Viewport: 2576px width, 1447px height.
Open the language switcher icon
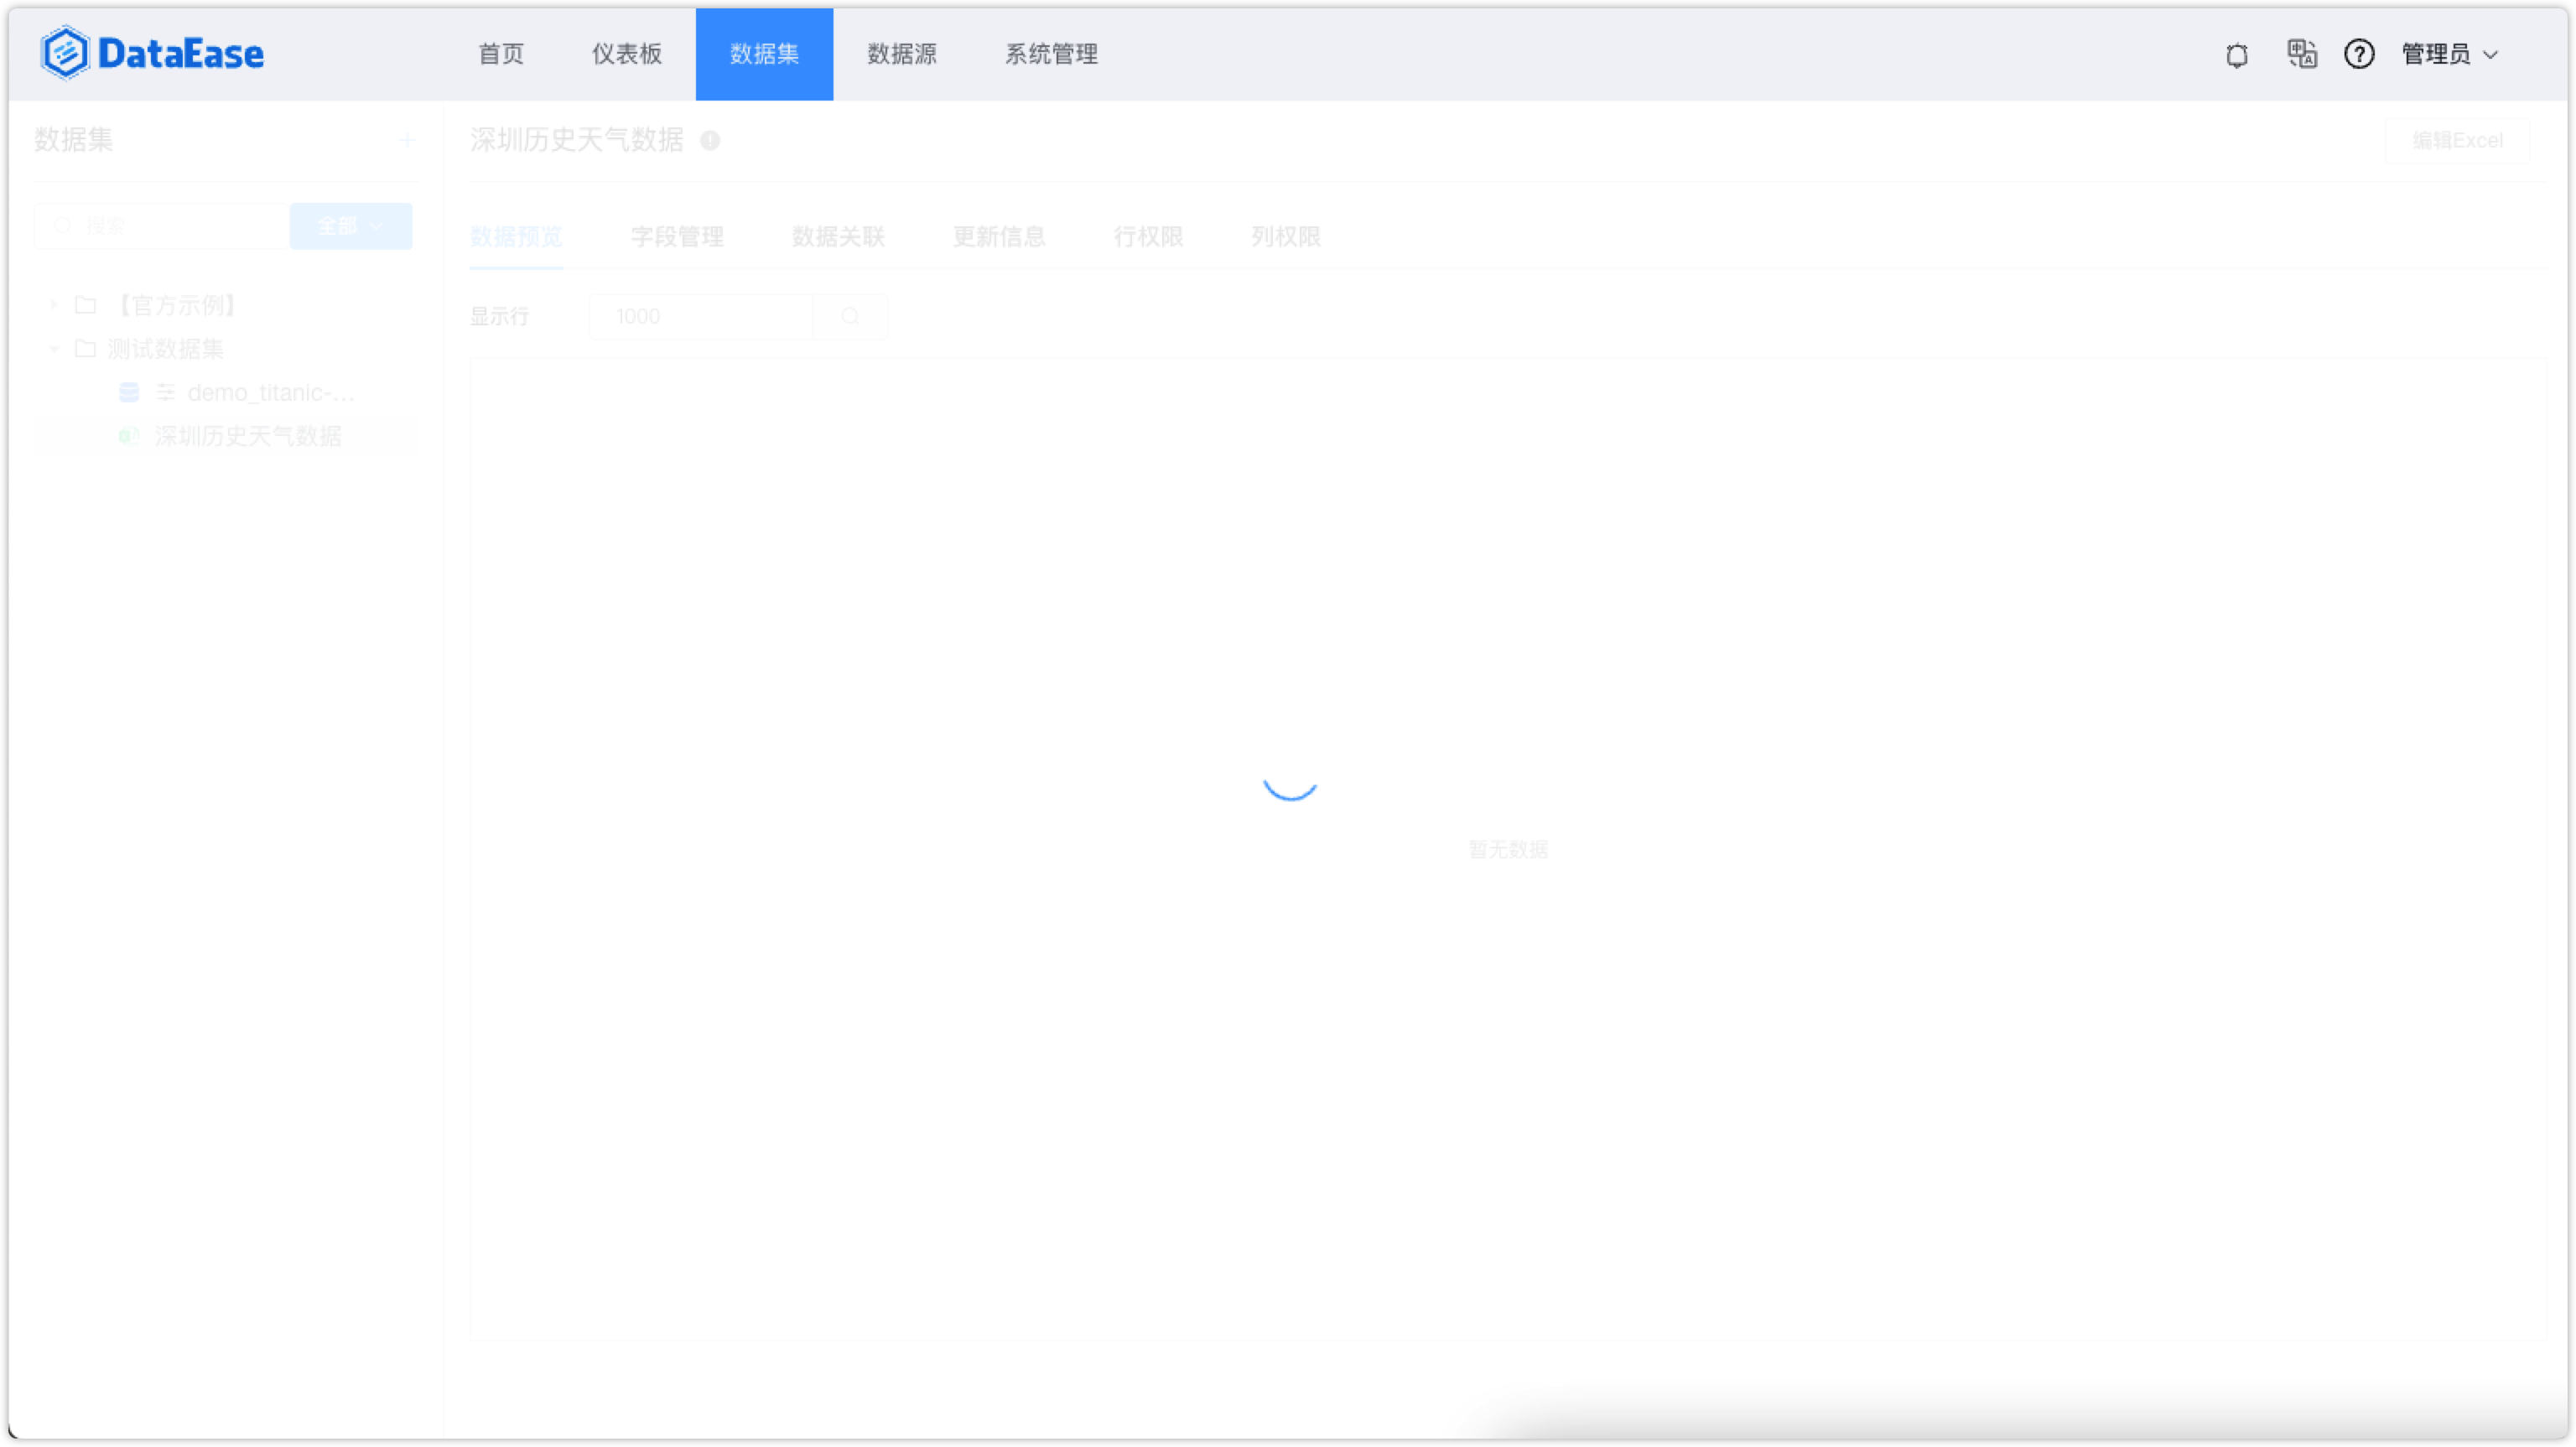pos(2301,55)
